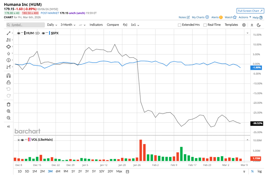Toggle visibility of VOL indicator

pos(22,140)
